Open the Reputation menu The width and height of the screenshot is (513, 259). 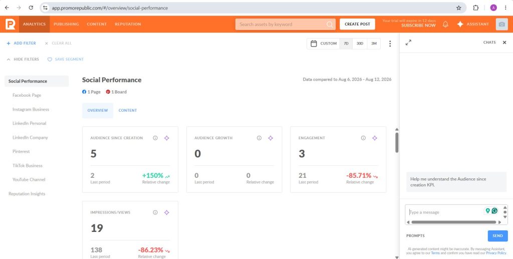128,24
